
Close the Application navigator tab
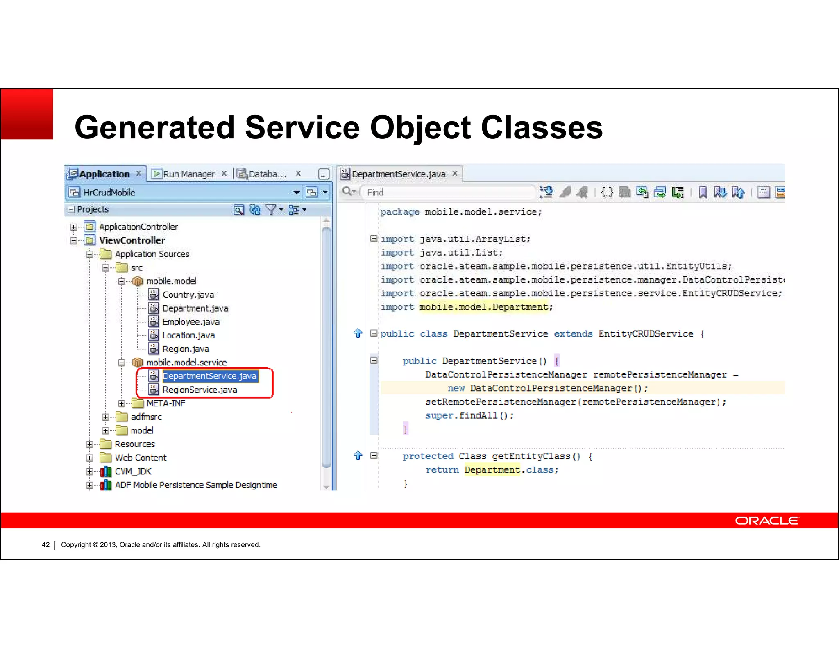click(x=138, y=174)
